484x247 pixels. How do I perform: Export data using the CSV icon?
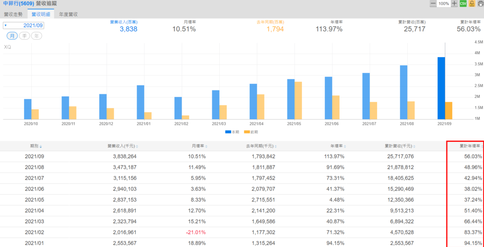click(x=463, y=3)
